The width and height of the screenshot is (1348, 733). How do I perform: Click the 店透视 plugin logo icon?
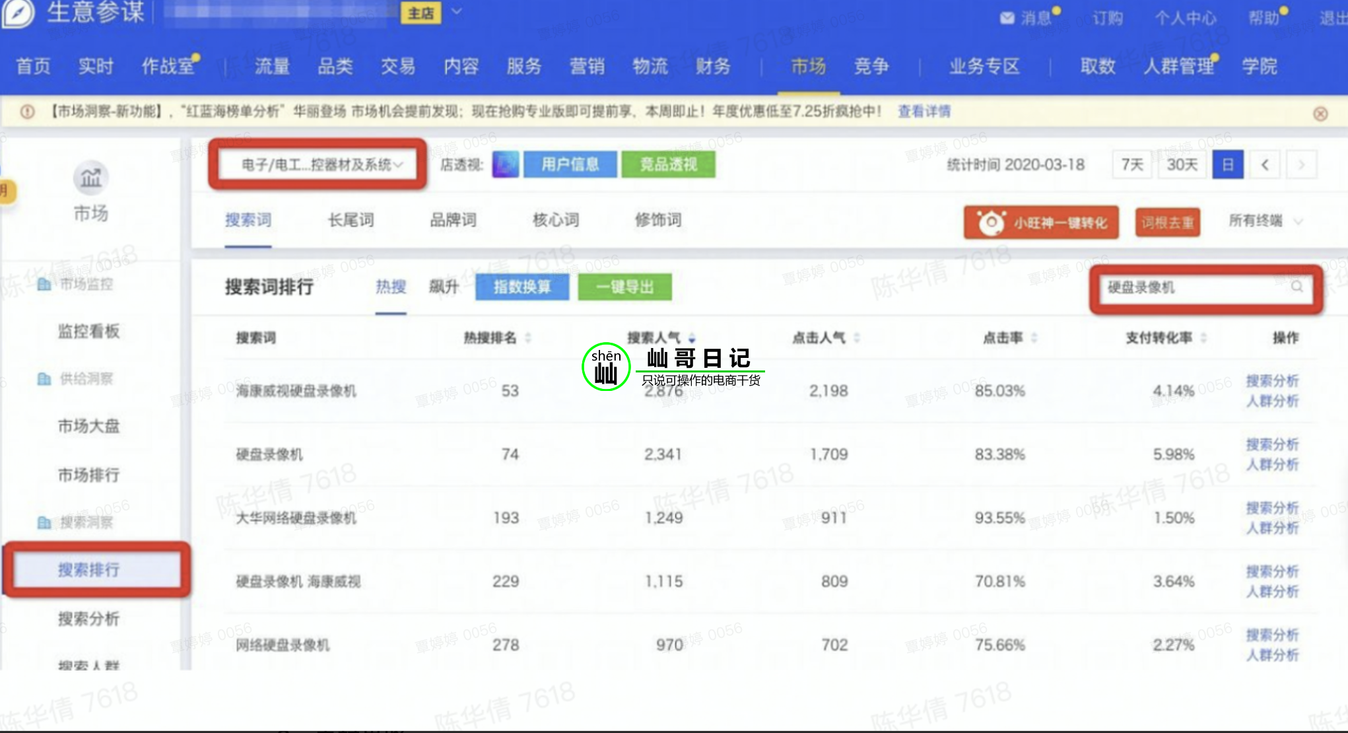pos(506,164)
